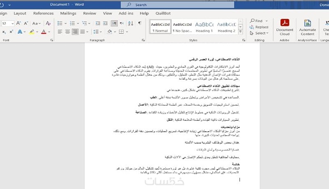Open the Find dropdown arrow
Viewport: 329px width, 189px height.
(266, 21)
